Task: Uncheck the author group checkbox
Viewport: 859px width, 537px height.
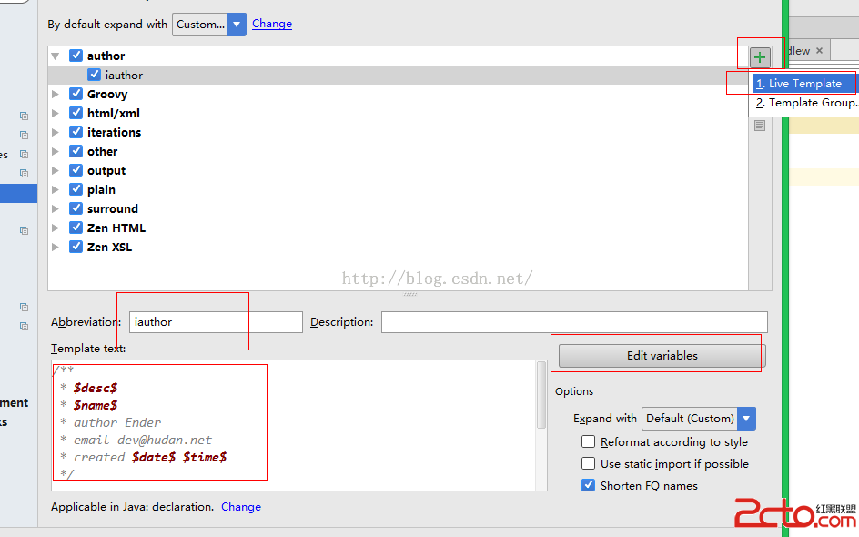Action: pos(76,56)
